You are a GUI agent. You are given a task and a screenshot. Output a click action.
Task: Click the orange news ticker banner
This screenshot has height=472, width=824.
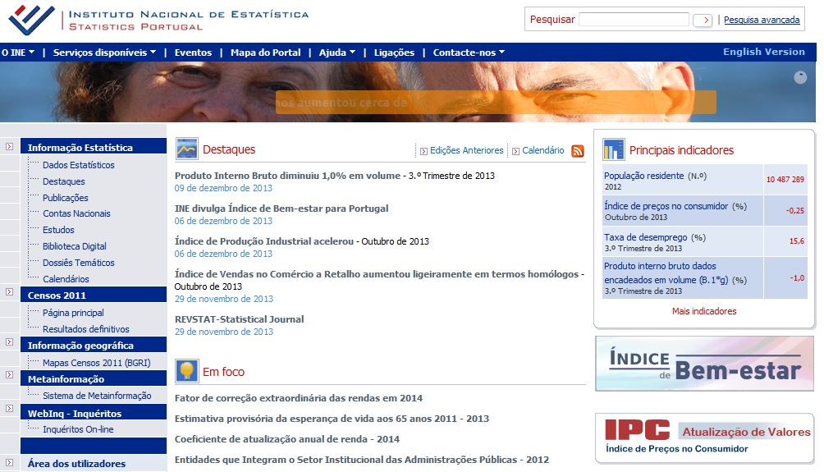point(496,102)
